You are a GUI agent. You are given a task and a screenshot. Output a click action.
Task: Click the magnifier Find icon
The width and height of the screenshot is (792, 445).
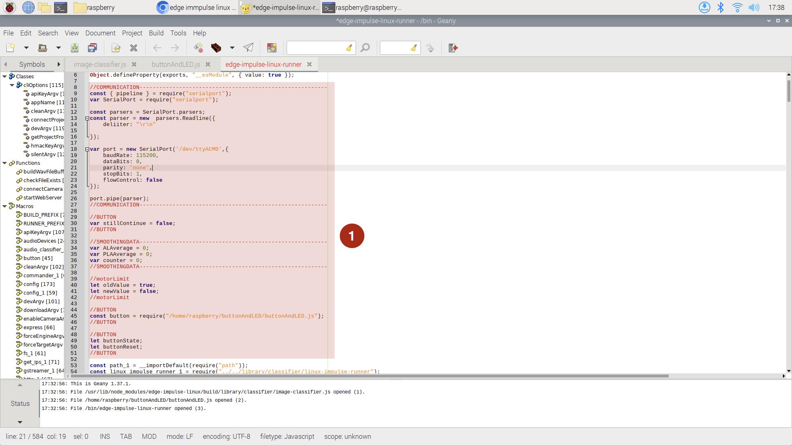point(365,48)
